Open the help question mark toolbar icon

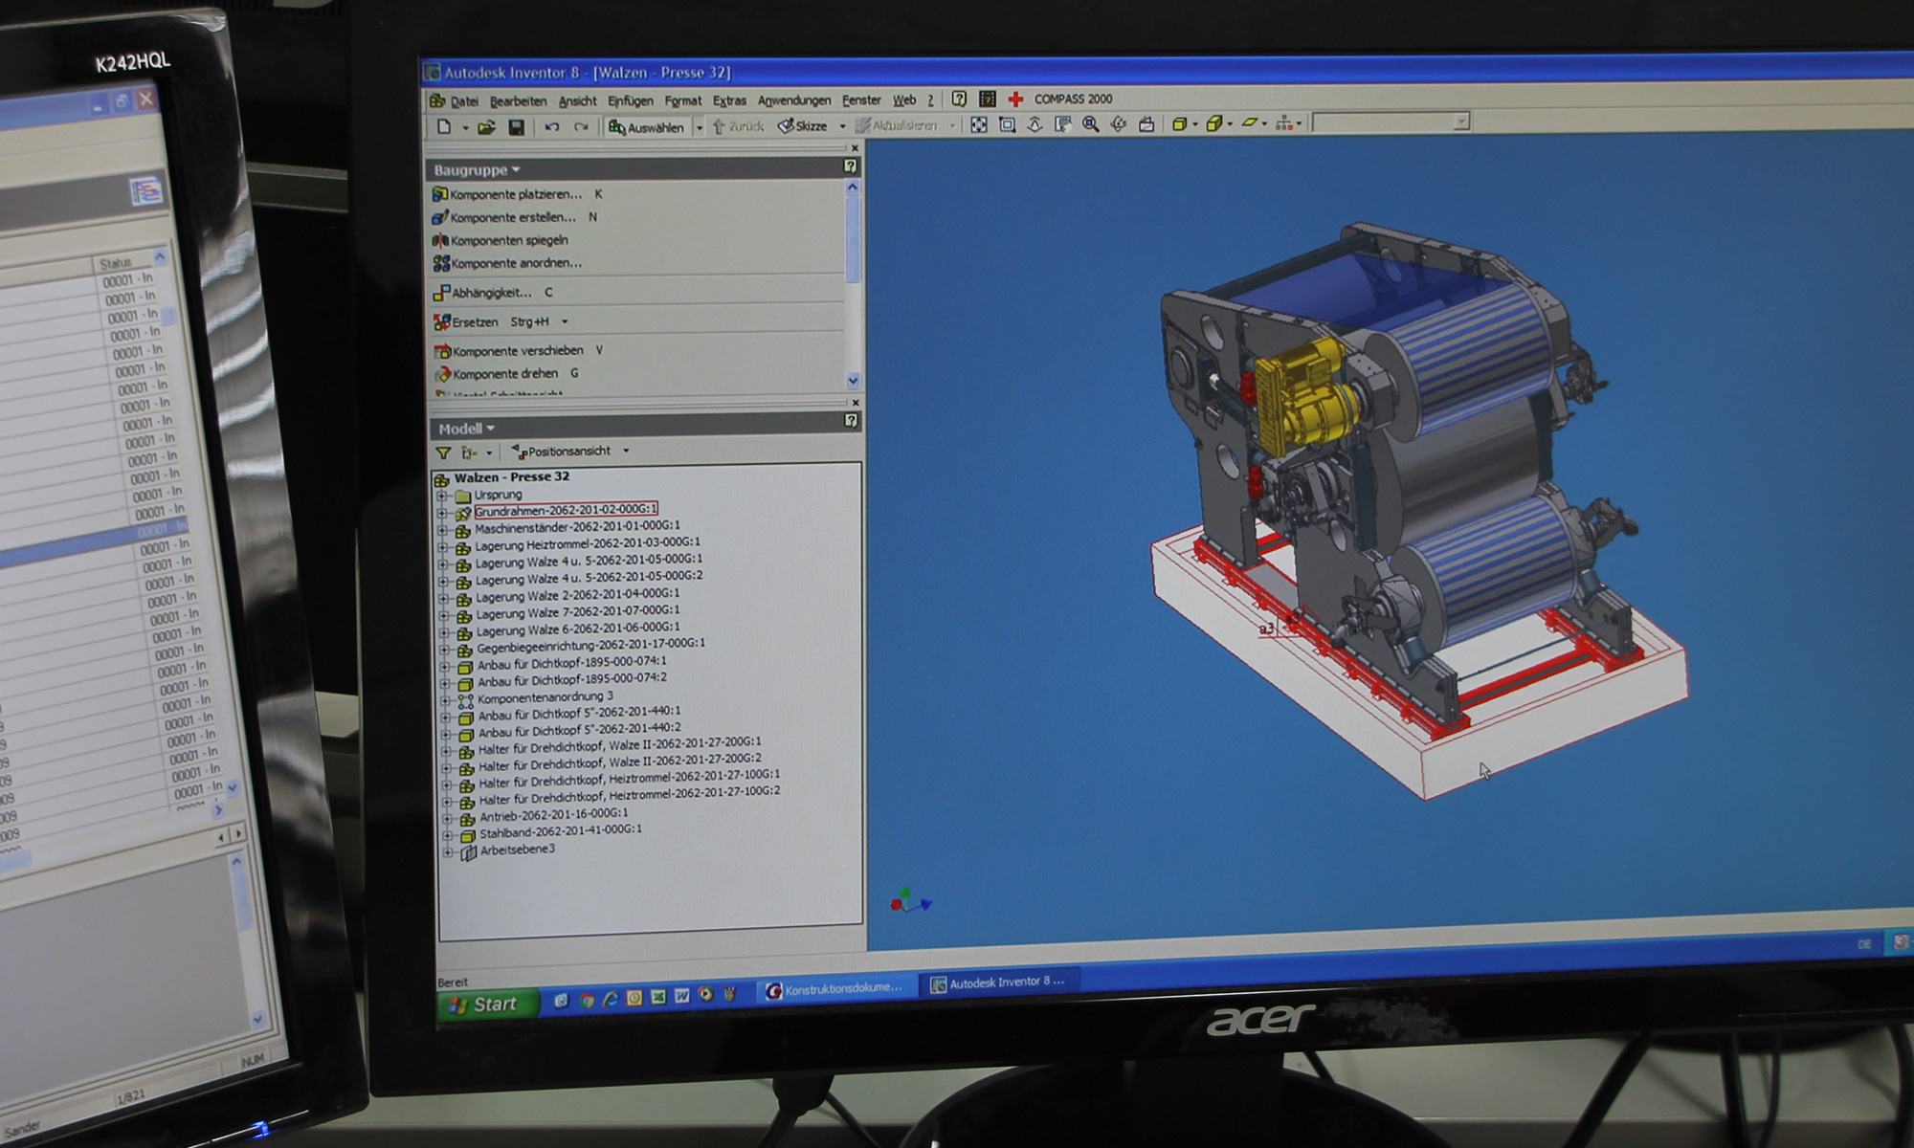pos(959,99)
